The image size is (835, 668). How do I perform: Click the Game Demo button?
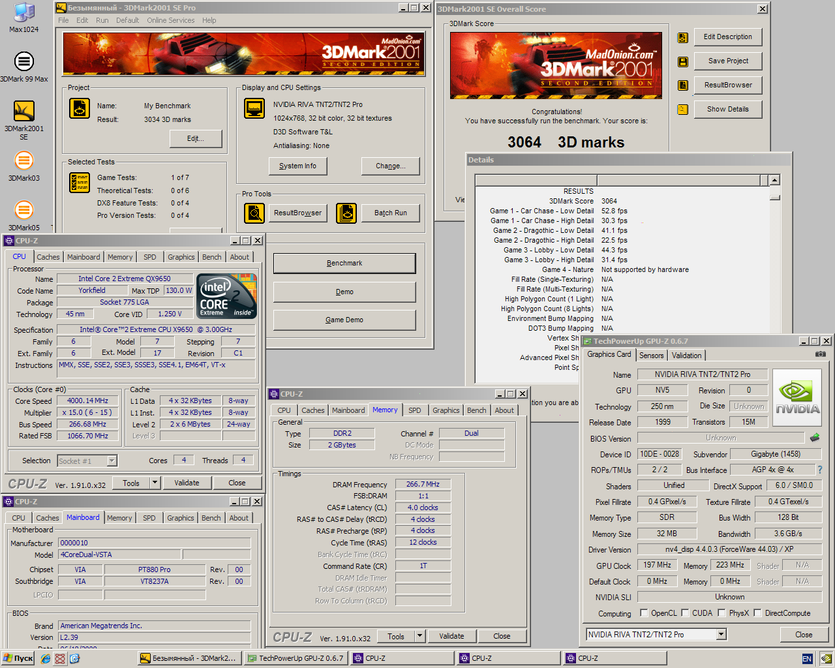344,320
